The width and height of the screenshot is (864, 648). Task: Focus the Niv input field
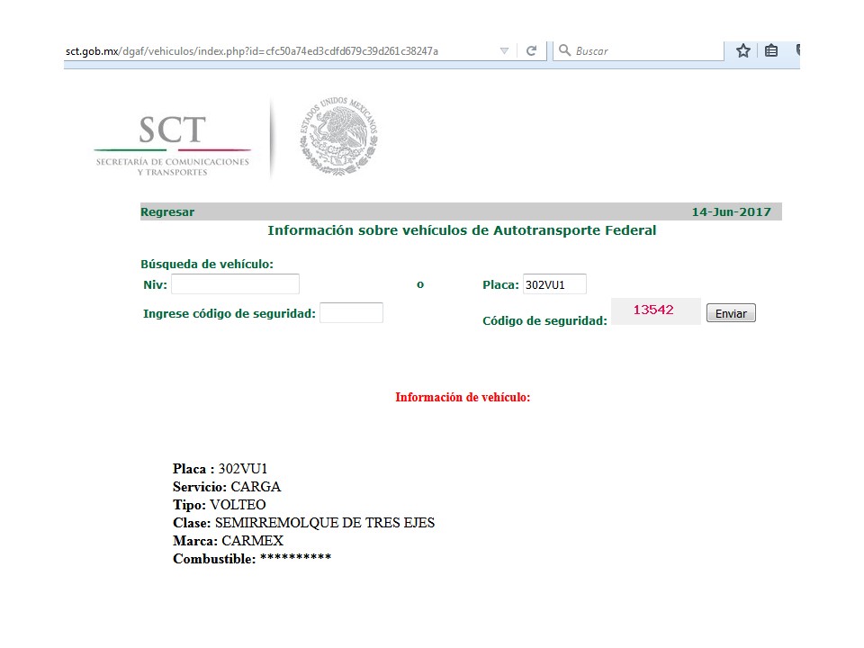(x=235, y=284)
